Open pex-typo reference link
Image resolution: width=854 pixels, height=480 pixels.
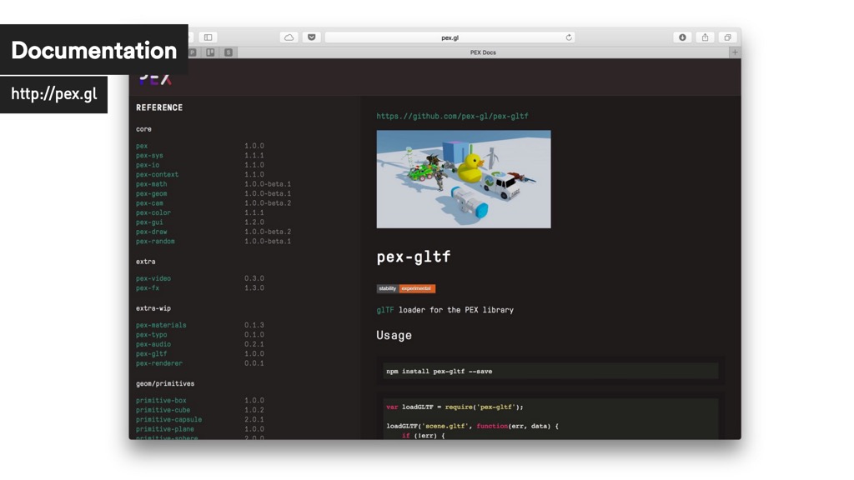coord(152,335)
